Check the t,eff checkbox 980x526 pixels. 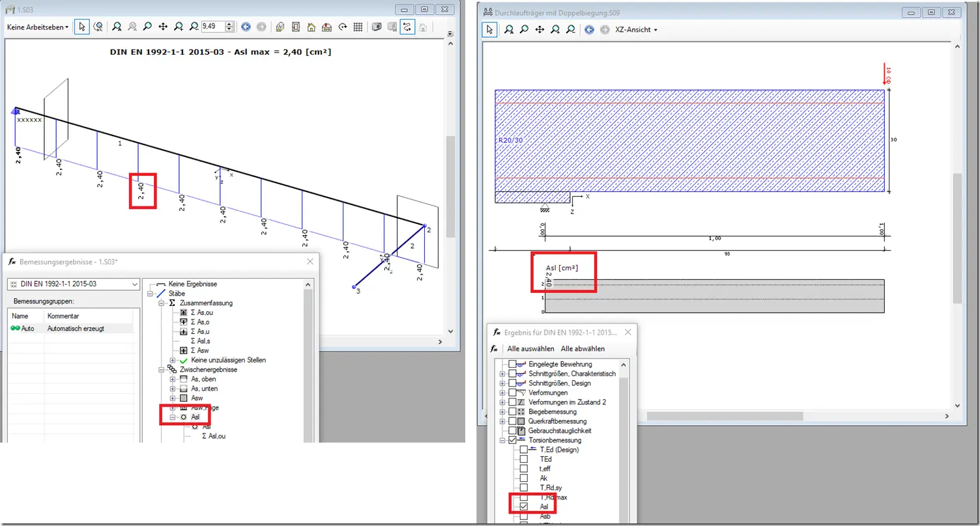click(524, 469)
